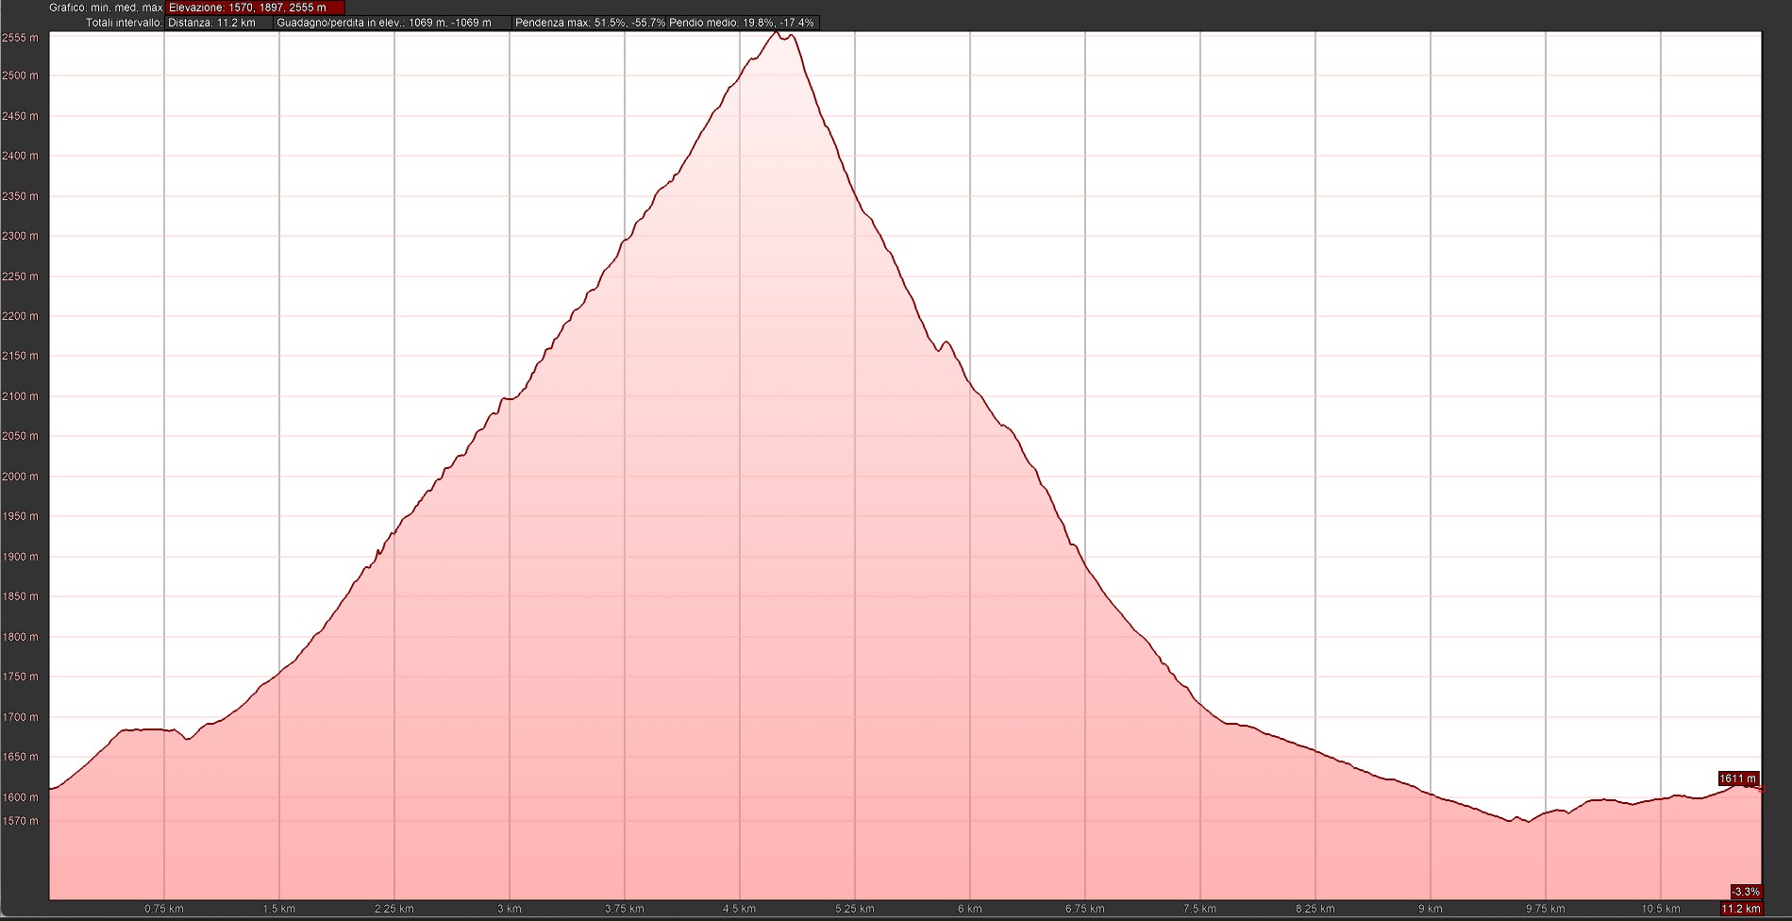Click the 0.75 km x-axis label
This screenshot has height=921, width=1792.
[x=164, y=910]
